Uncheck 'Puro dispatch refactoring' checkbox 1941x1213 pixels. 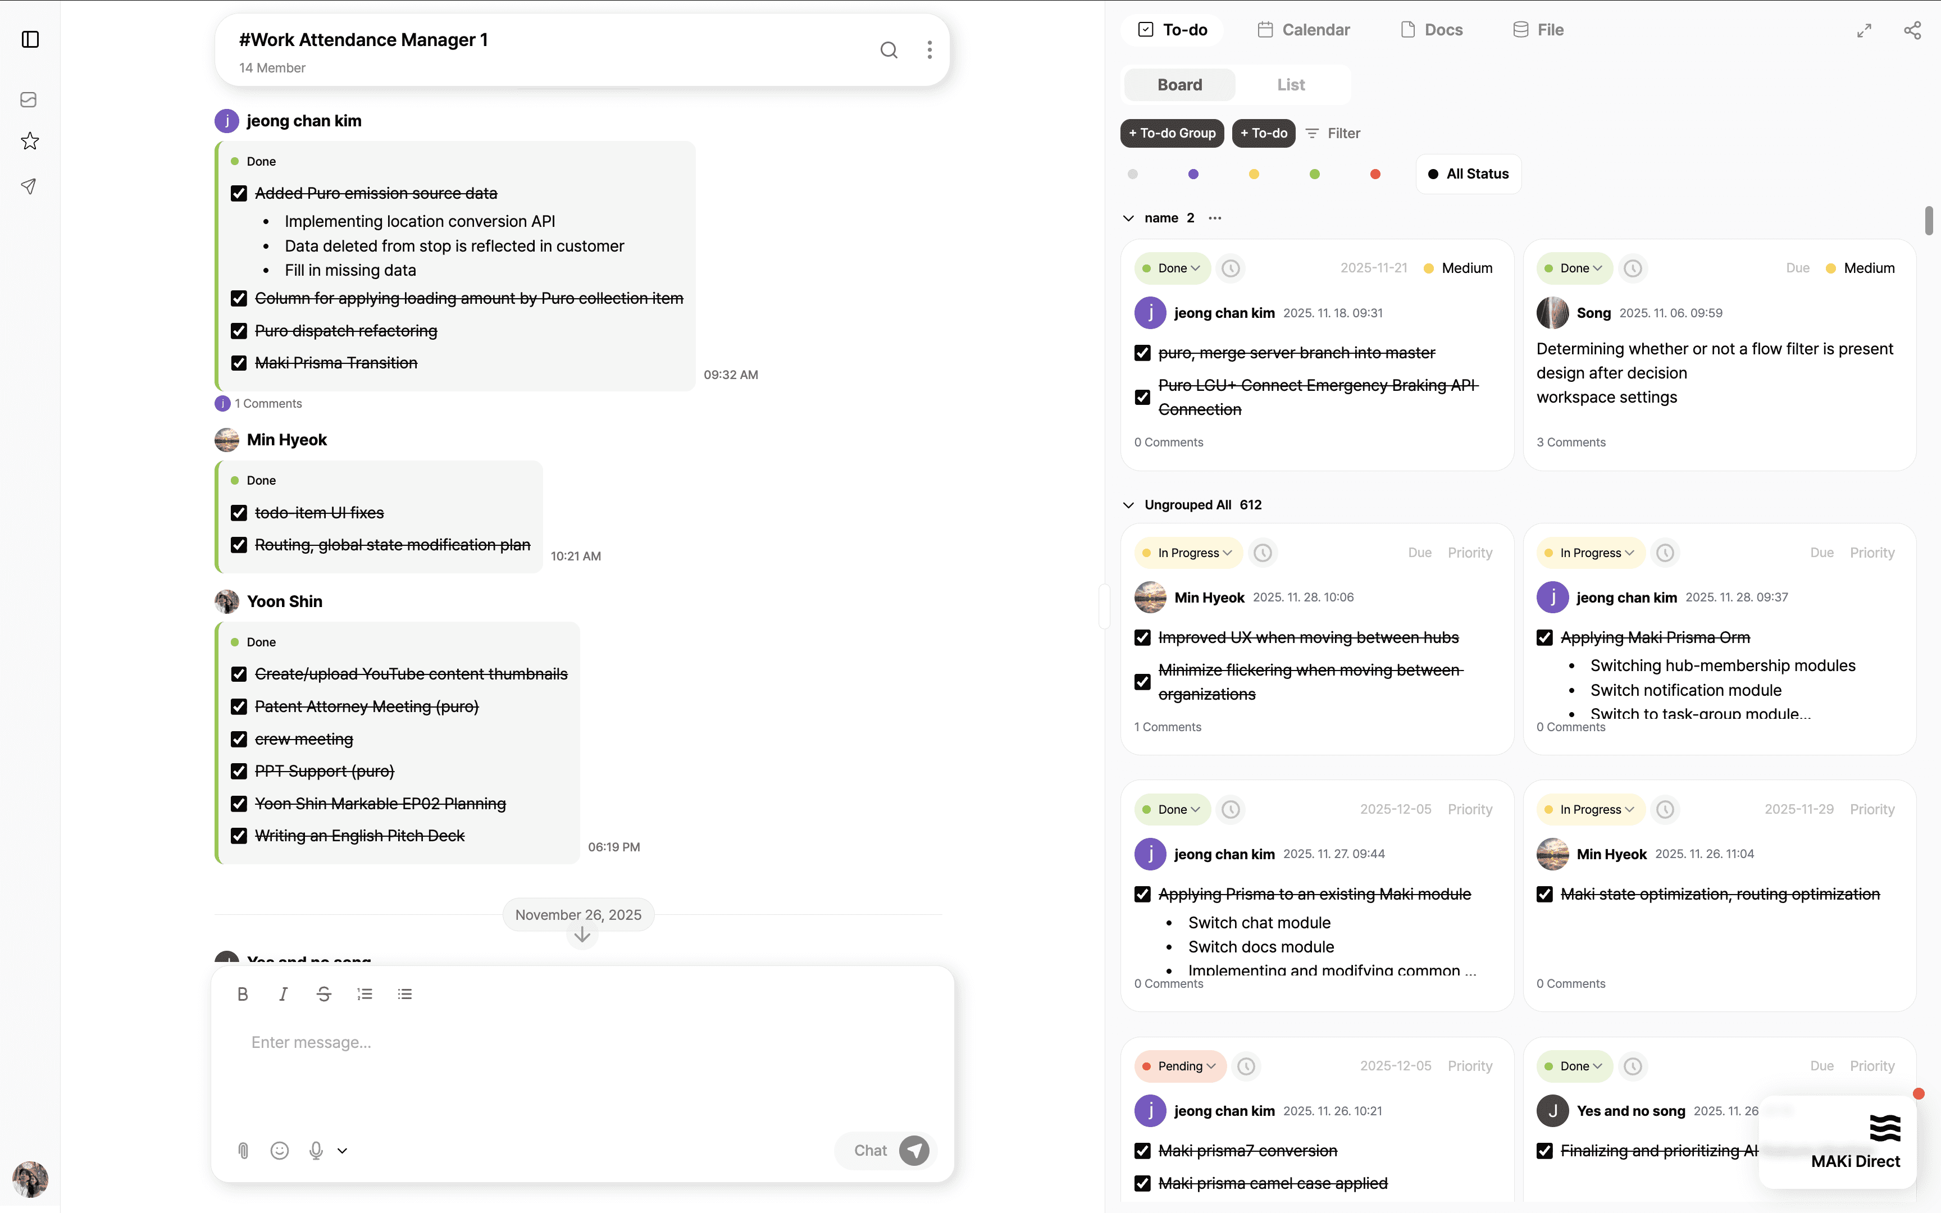[x=238, y=331]
